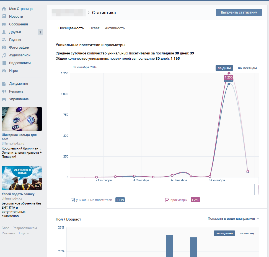Click the Выгрузить статистику button
269x257 pixels.
click(x=239, y=12)
